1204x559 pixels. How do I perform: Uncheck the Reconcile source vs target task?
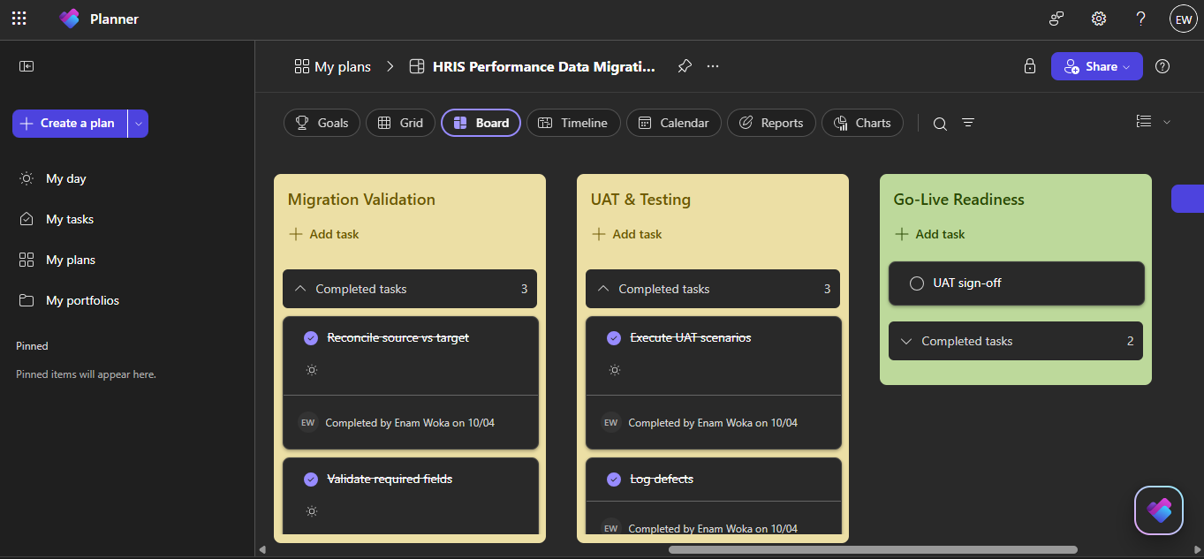[311, 338]
